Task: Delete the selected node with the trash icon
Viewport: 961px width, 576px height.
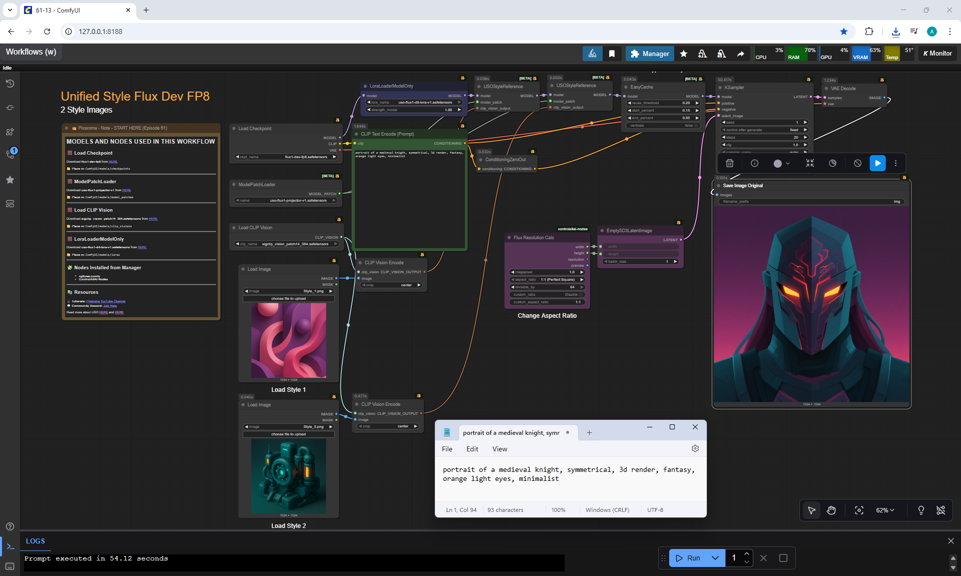Action: point(730,163)
